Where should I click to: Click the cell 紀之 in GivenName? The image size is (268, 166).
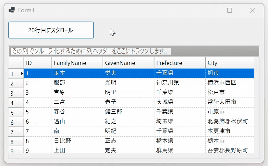coord(128,122)
